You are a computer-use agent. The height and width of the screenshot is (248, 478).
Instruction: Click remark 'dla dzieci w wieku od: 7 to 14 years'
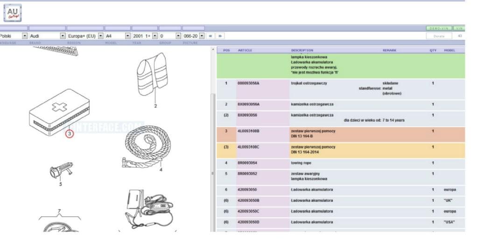(374, 120)
